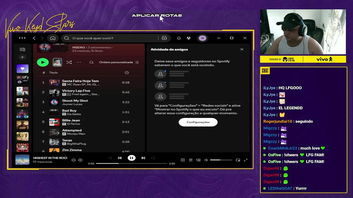
Task: Open the profile avatar labeled H
Action: 202,38
